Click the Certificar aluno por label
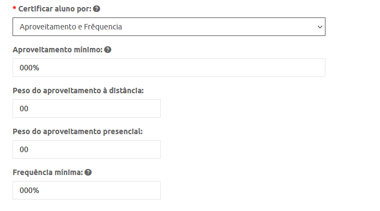 [55, 9]
